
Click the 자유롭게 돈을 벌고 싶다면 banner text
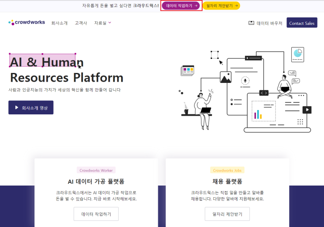(x=120, y=6)
